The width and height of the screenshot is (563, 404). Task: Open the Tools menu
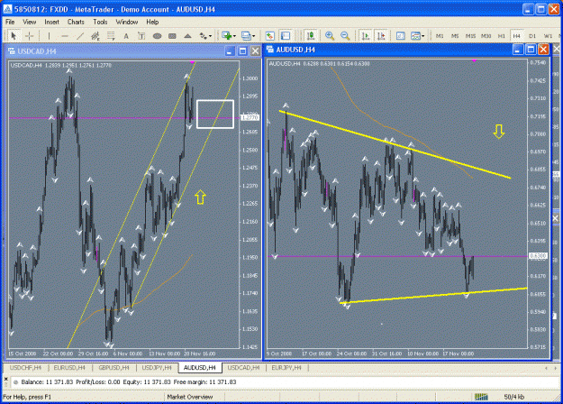(100, 22)
